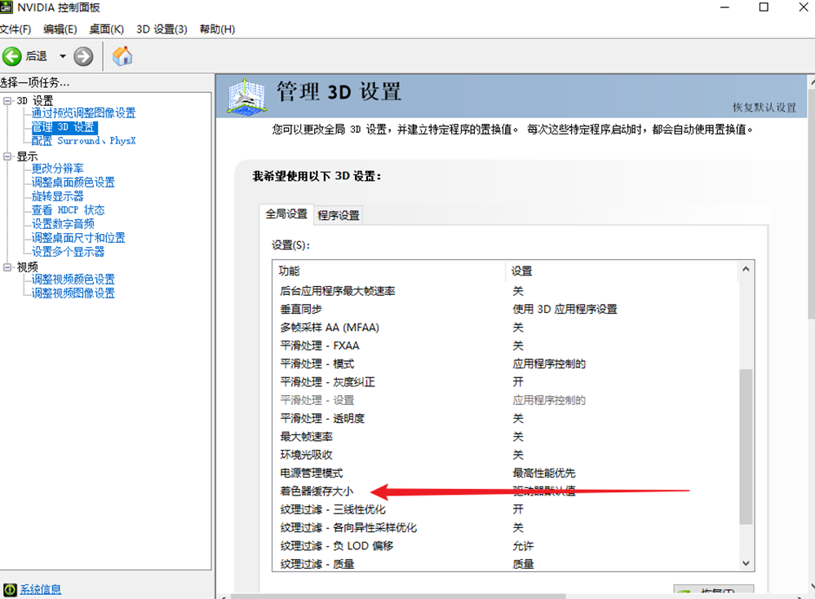The image size is (815, 599).
Task: Click the system information icon
Action: coord(10,590)
